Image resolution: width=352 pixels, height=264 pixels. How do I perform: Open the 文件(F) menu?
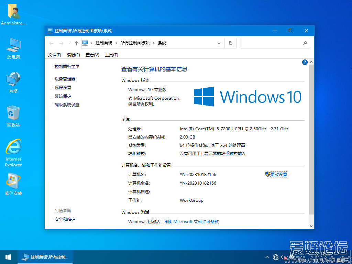(x=54, y=55)
